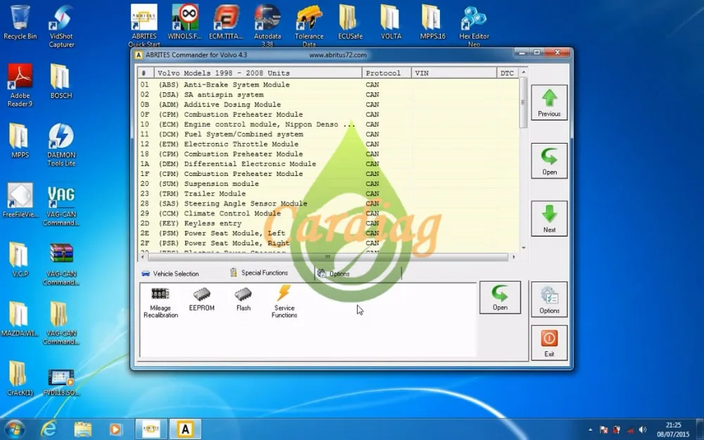Screen dimensions: 704x440
Task: Click the VIN column header
Action: tap(454, 73)
